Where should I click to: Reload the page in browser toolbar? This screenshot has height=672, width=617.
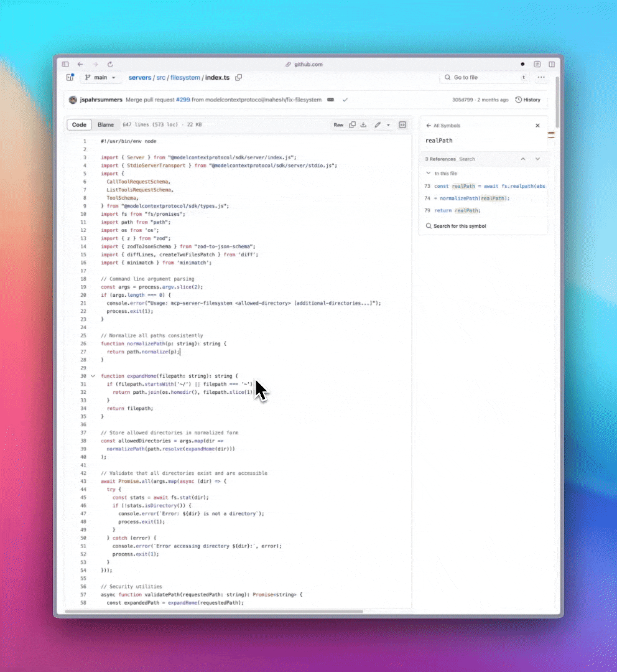(x=110, y=64)
